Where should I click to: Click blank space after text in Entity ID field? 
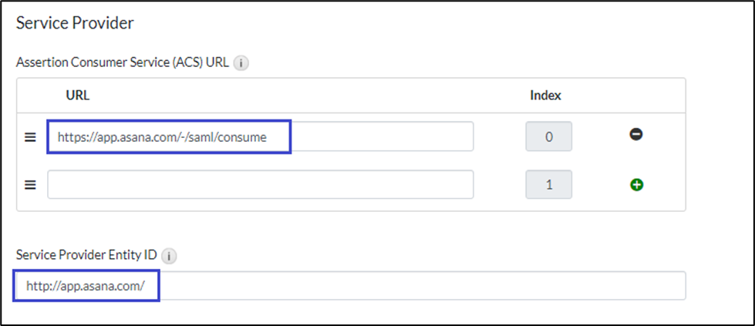click(424, 285)
